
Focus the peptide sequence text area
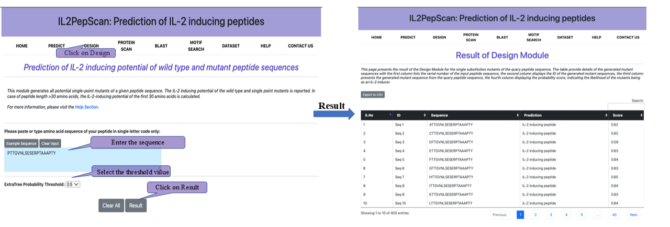click(x=83, y=160)
